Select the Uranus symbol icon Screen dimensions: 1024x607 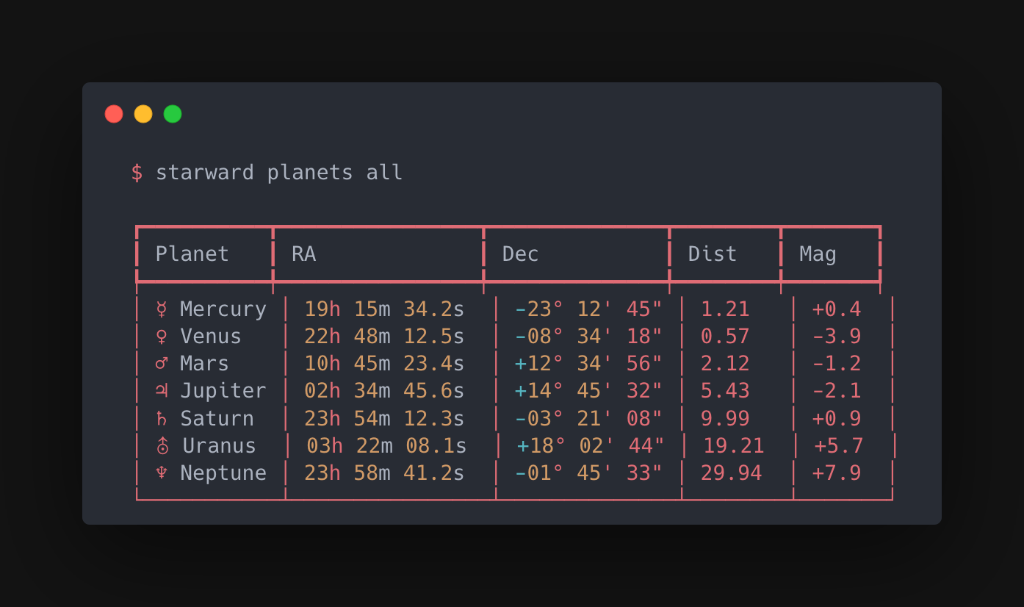pos(162,445)
